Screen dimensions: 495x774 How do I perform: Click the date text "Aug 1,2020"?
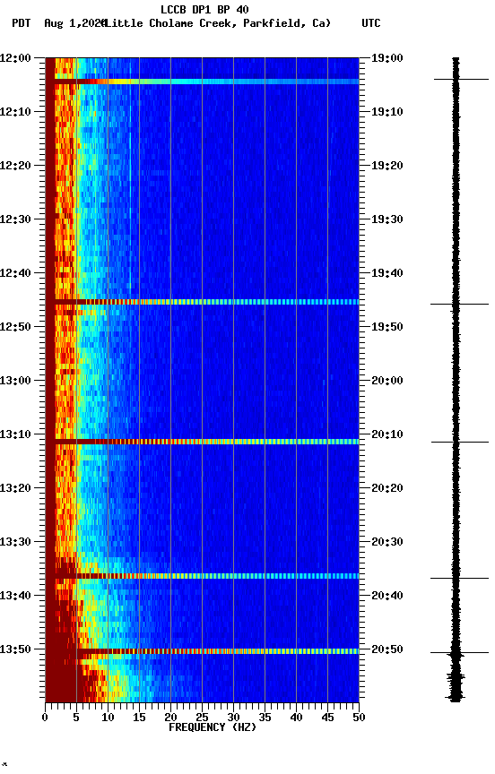pos(74,23)
